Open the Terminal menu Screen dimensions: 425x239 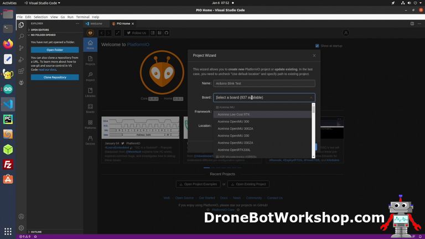point(82,17)
